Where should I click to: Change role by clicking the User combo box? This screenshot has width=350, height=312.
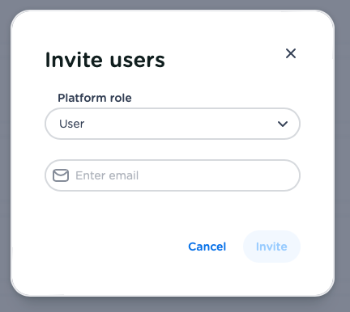173,124
